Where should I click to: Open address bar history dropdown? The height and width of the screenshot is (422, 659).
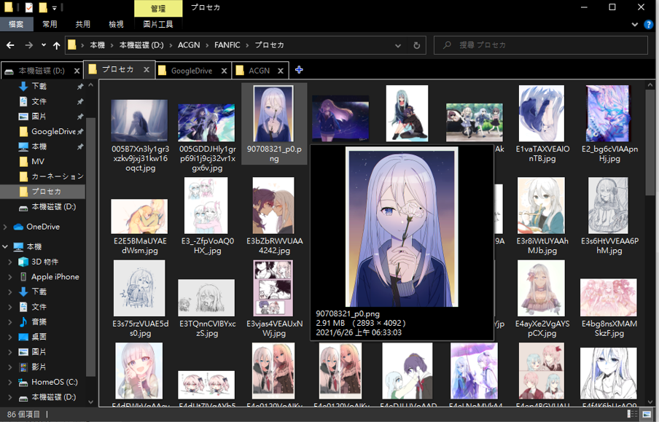coord(397,45)
